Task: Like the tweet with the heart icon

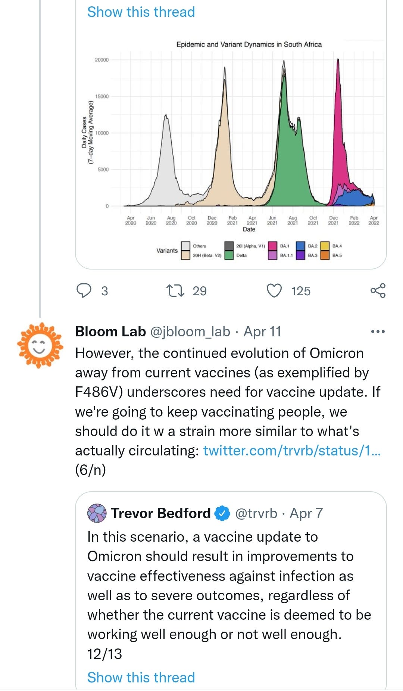Action: click(x=274, y=290)
